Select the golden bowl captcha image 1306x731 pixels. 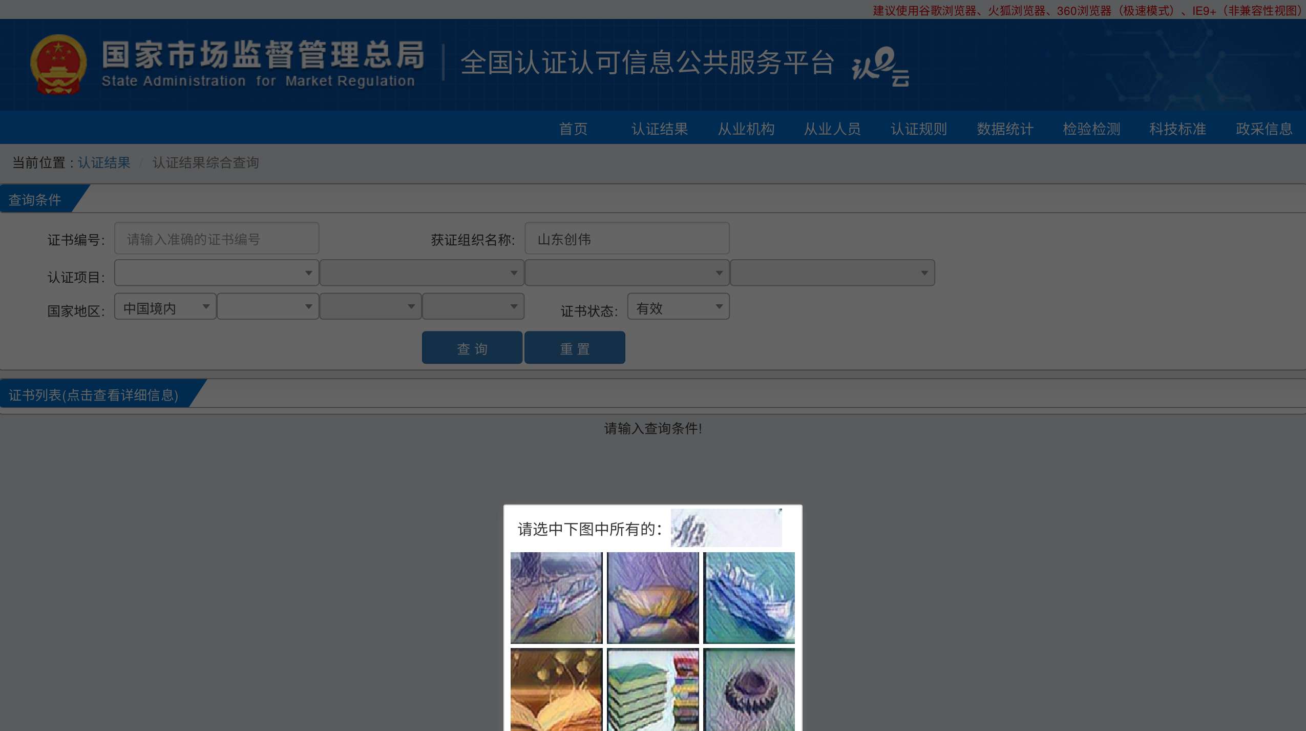tap(652, 597)
